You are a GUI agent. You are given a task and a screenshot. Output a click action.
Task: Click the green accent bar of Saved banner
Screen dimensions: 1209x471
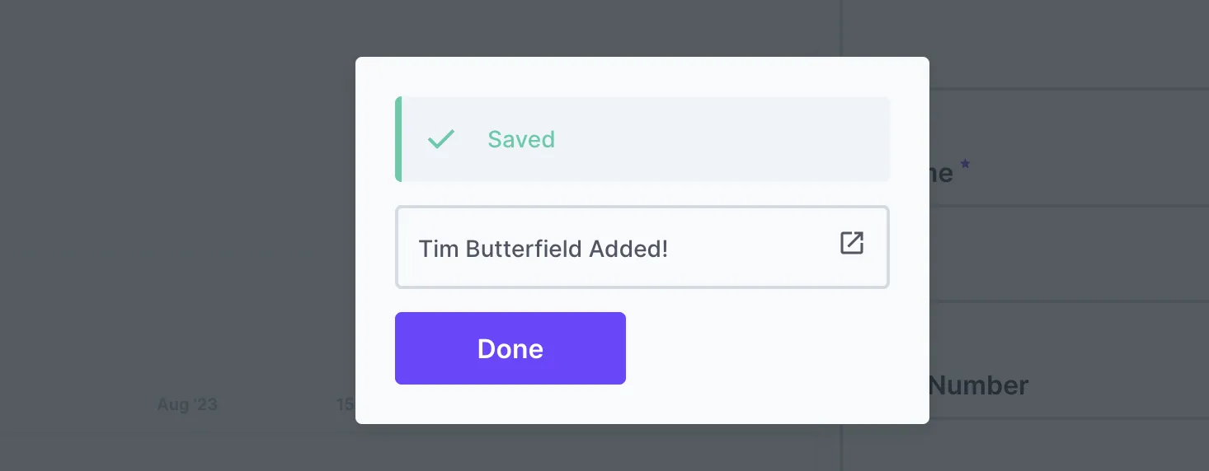[398, 139]
